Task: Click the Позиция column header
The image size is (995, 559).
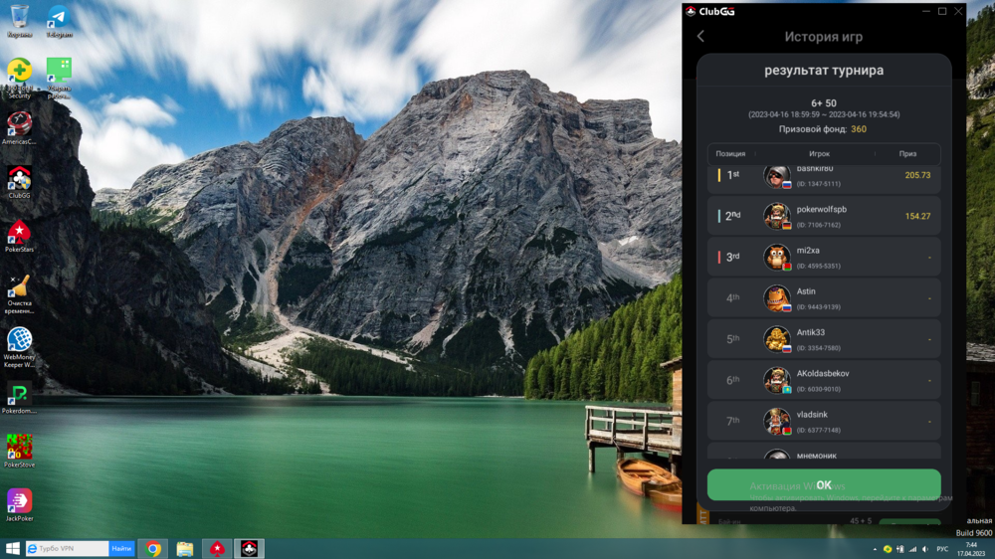Action: (x=730, y=154)
